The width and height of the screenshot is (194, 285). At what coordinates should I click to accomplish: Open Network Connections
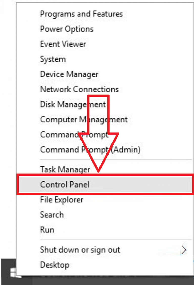[x=79, y=89]
